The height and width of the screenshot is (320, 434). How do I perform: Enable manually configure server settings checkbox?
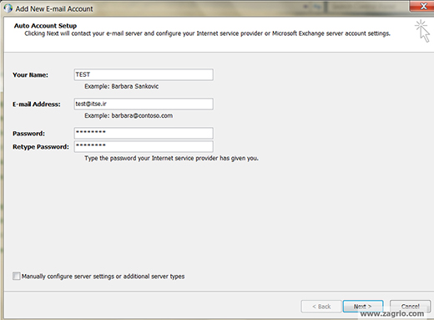click(x=17, y=276)
